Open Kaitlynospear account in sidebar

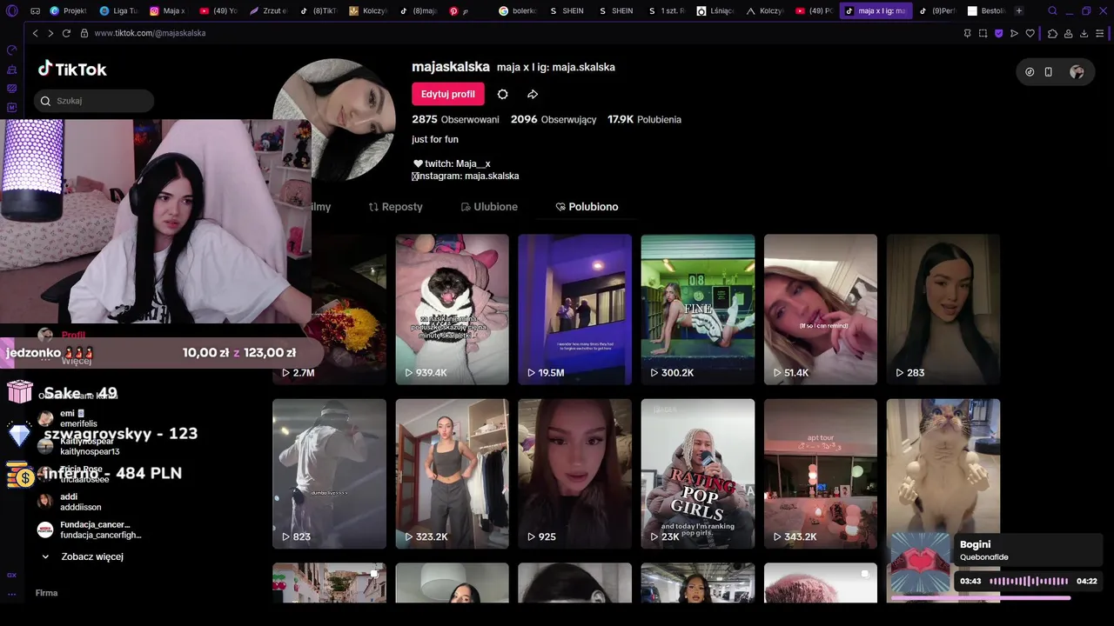[80, 446]
